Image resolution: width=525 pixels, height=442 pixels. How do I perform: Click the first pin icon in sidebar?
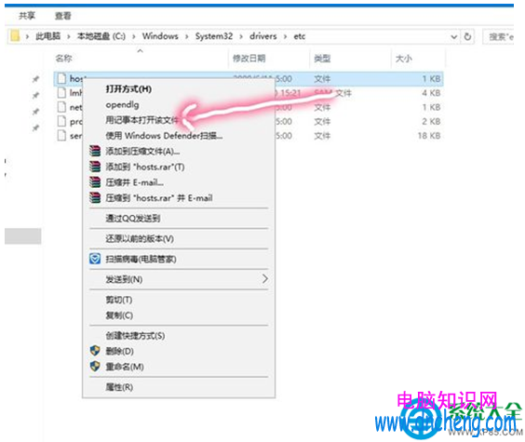point(35,79)
